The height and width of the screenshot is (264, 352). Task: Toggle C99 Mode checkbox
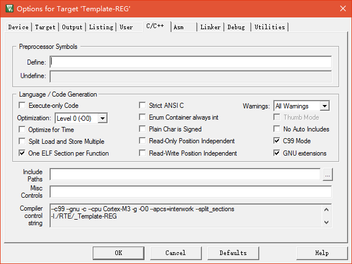(x=277, y=141)
